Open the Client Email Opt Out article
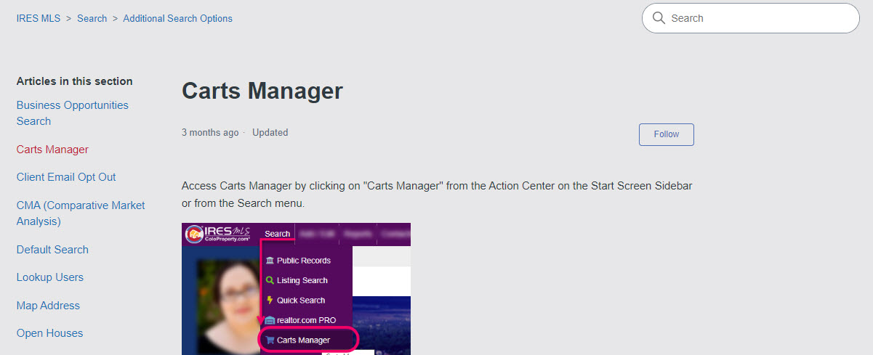Image resolution: width=873 pixels, height=355 pixels. coord(66,177)
